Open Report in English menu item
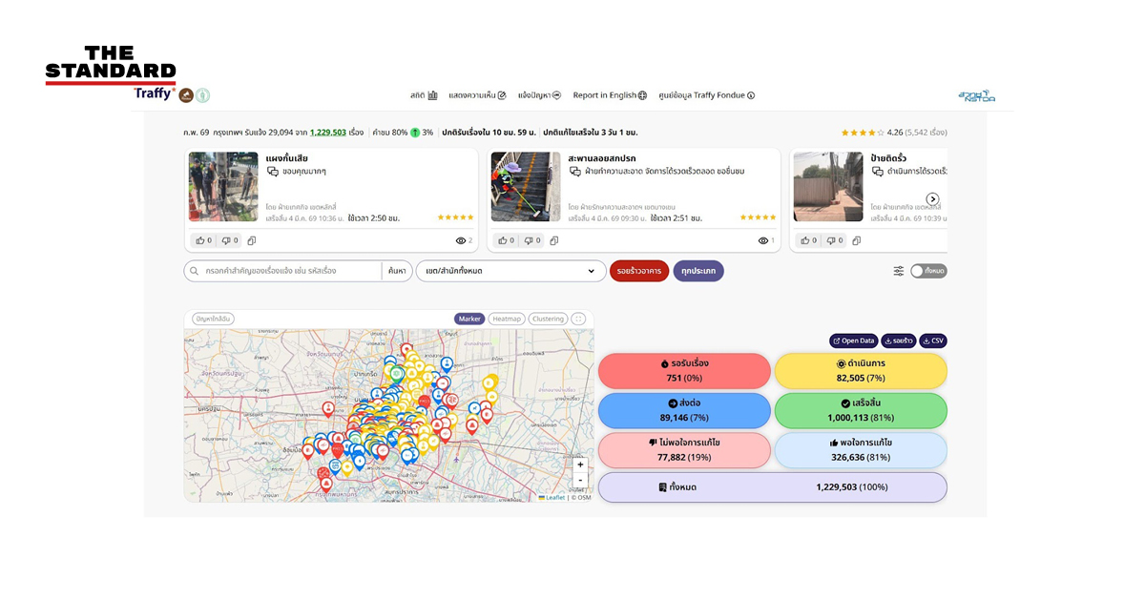The image size is (1145, 599). (609, 95)
